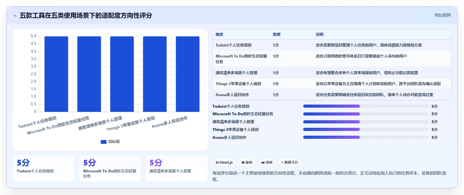Click the 滴答清单 row description about 功能过度配置
The image size is (464, 195).
[x=367, y=73]
